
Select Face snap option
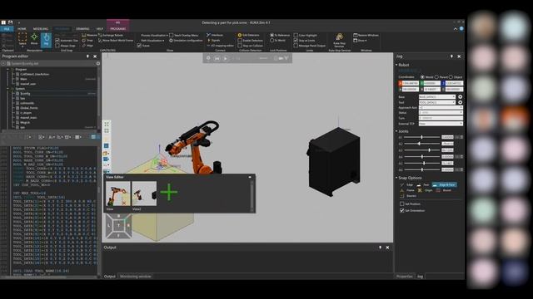point(423,184)
